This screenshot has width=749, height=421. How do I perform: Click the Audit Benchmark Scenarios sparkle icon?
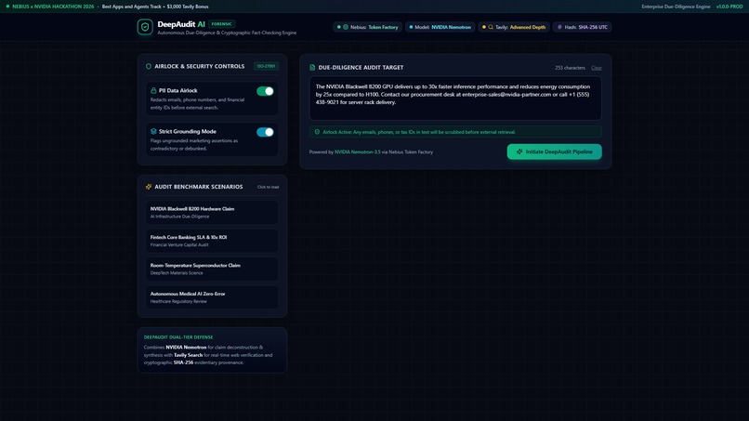pos(149,187)
